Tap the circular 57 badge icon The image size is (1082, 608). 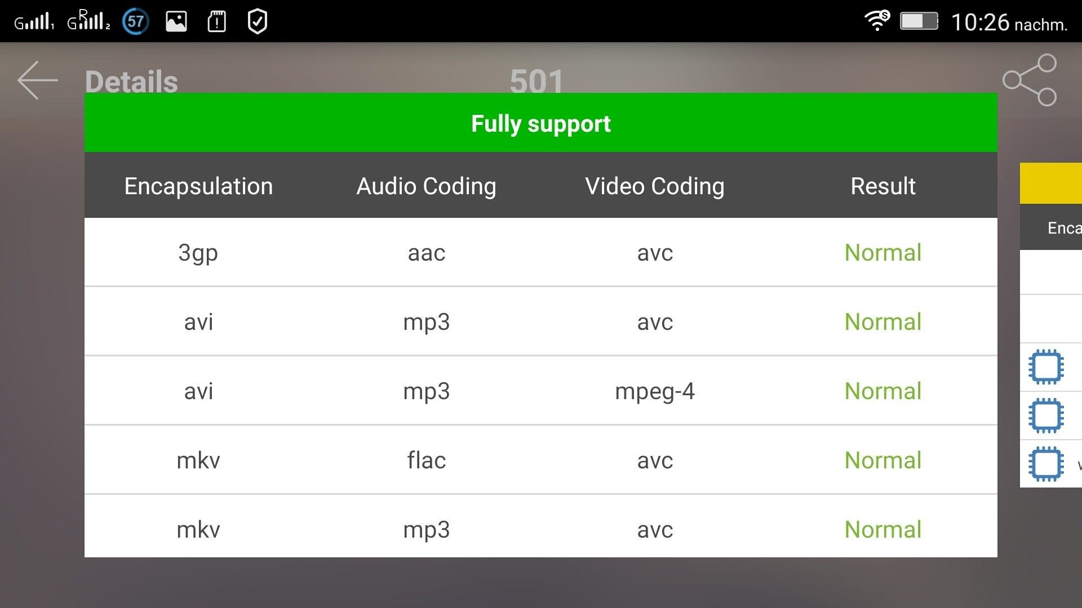pos(136,22)
